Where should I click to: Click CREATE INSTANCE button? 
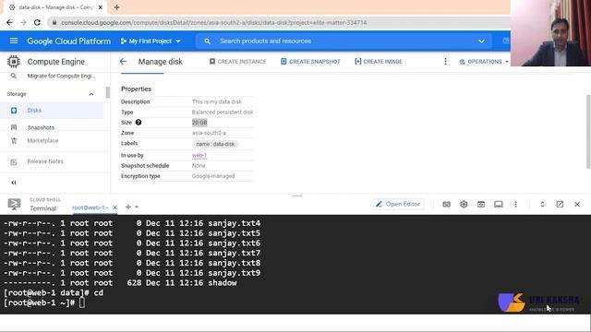[238, 62]
